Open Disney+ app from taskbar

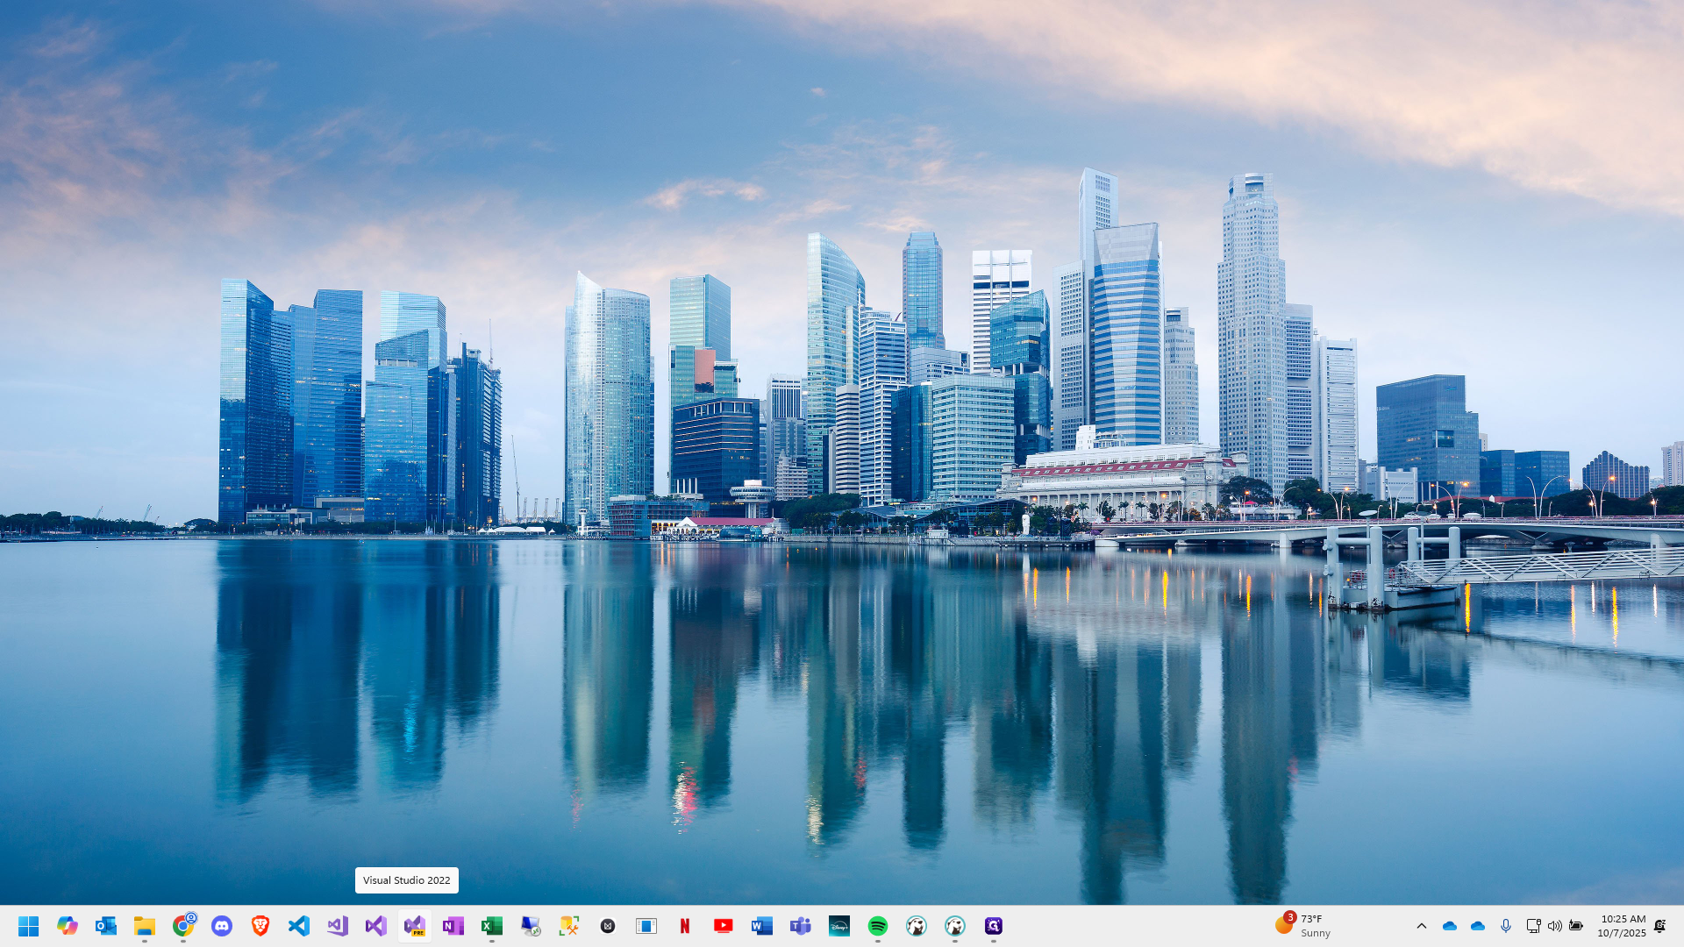tap(839, 926)
